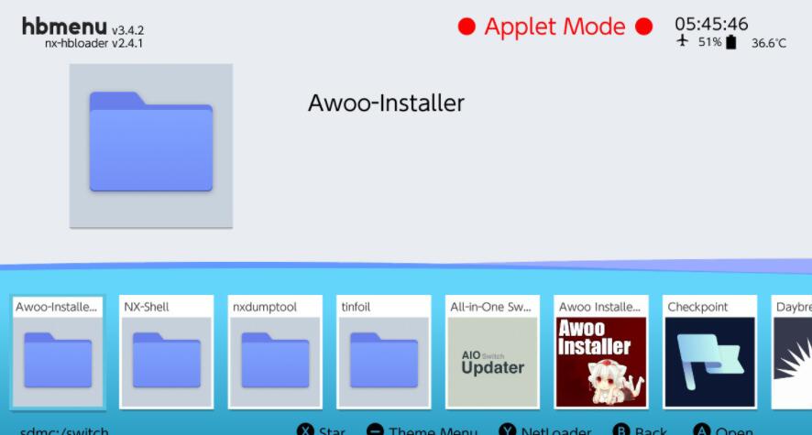Click the clock showing 05:45:46
The width and height of the screenshot is (812, 435).
[711, 24]
